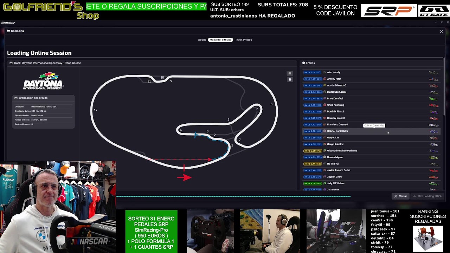Select entry Jayden Chow
Screen dimensions: 450x253
coord(371,177)
